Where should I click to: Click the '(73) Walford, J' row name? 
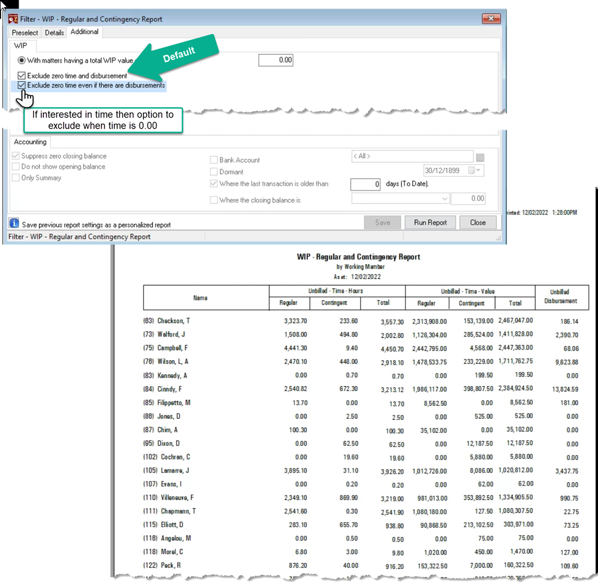coord(164,334)
